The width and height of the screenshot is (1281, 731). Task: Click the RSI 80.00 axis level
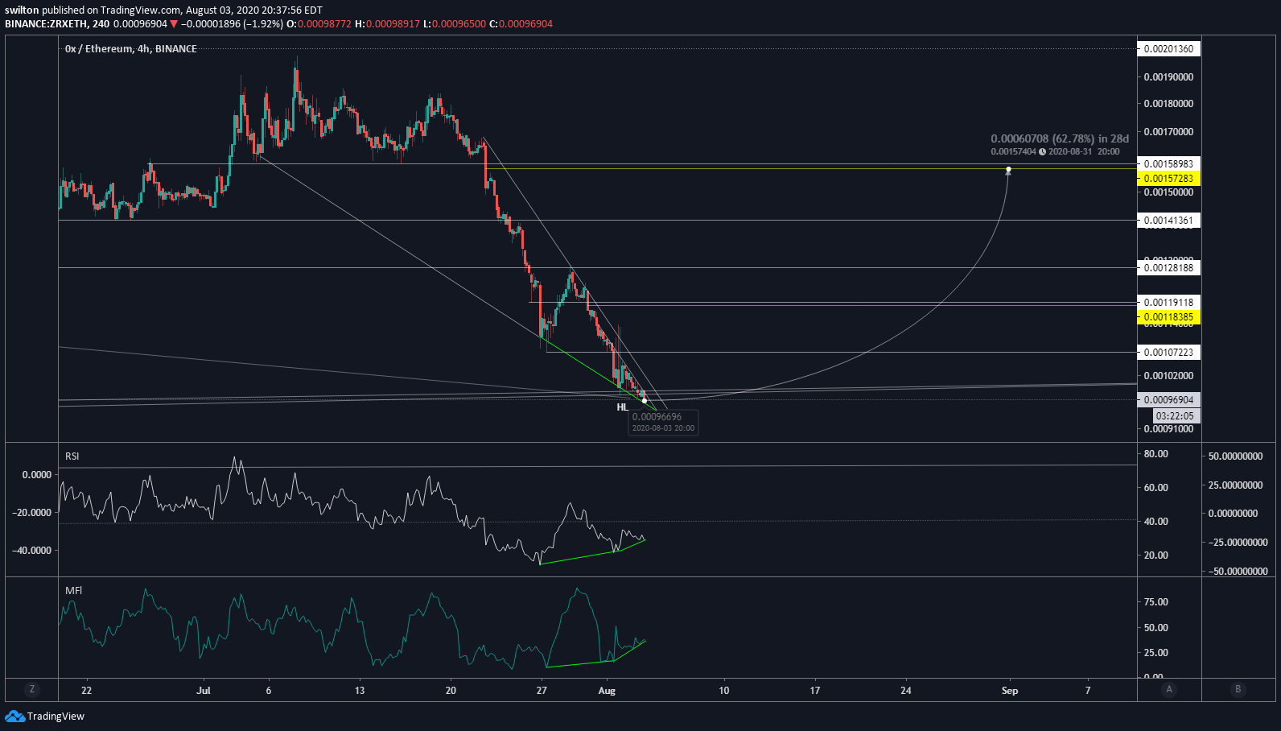point(1156,454)
